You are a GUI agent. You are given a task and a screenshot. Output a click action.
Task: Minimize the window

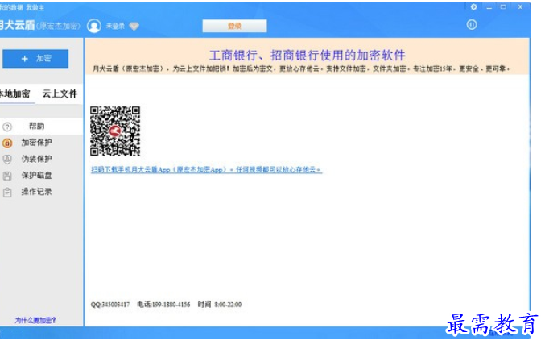click(x=489, y=7)
